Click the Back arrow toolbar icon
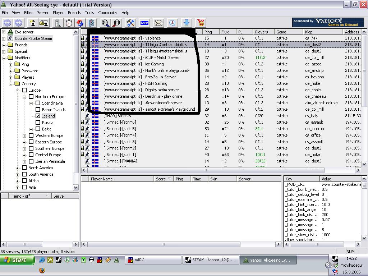Screen dimensions: 368x276 [x=8, y=23]
